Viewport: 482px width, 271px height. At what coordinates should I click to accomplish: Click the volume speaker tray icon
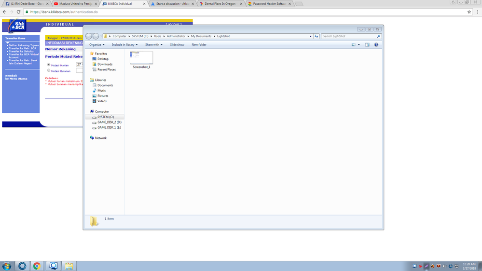click(x=444, y=266)
